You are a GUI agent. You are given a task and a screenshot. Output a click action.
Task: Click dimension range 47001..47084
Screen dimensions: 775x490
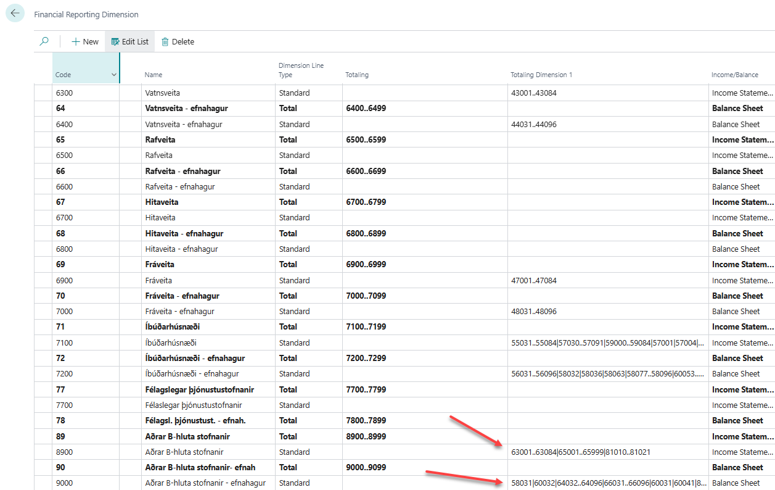click(534, 280)
